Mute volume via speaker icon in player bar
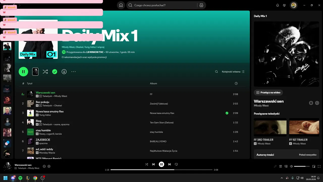 [x=291, y=166]
